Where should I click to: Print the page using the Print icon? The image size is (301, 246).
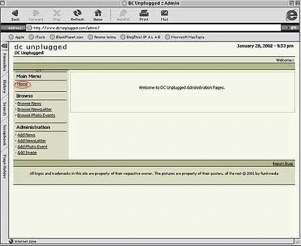pos(144,15)
